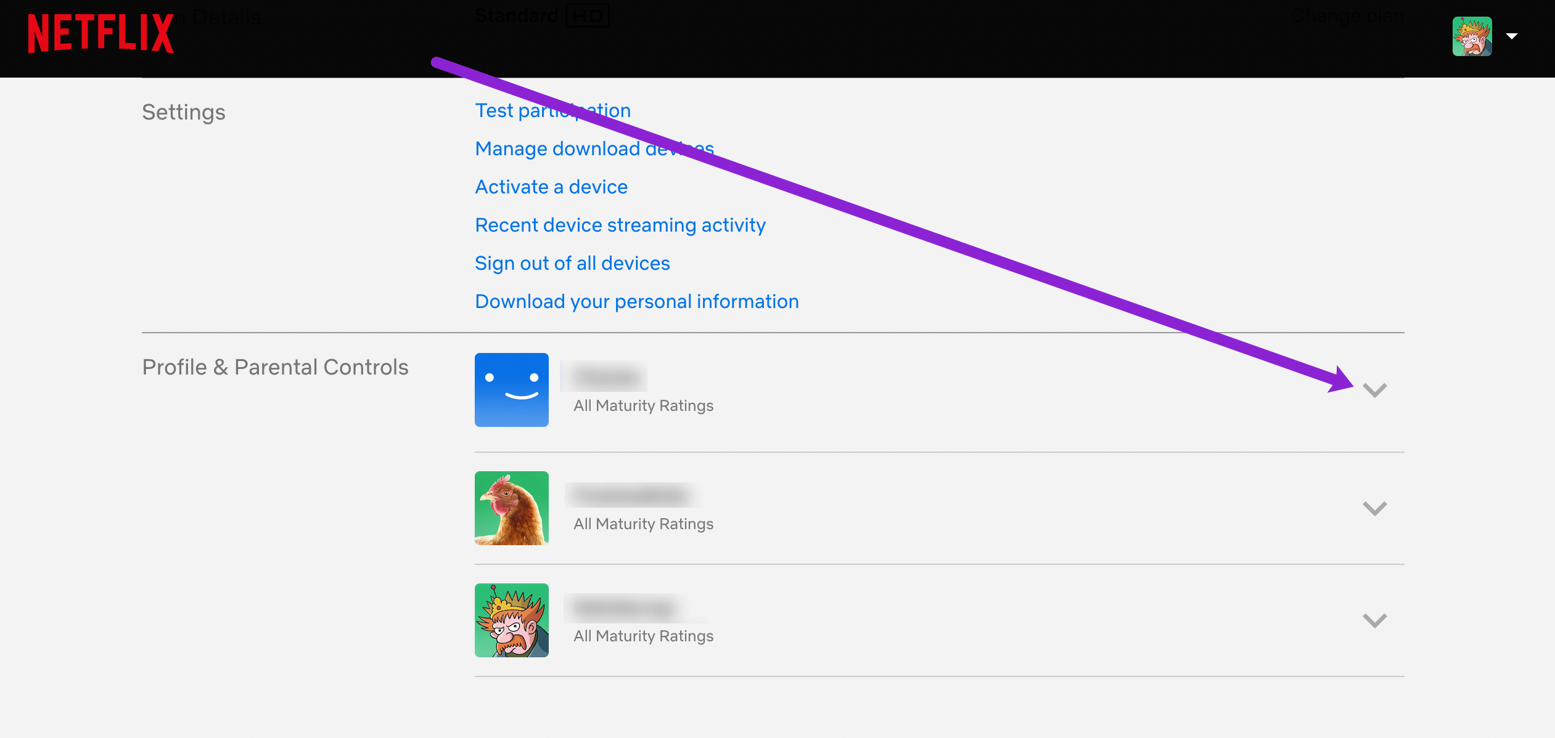The width and height of the screenshot is (1555, 738).
Task: Click Activate a device link
Action: (x=551, y=186)
